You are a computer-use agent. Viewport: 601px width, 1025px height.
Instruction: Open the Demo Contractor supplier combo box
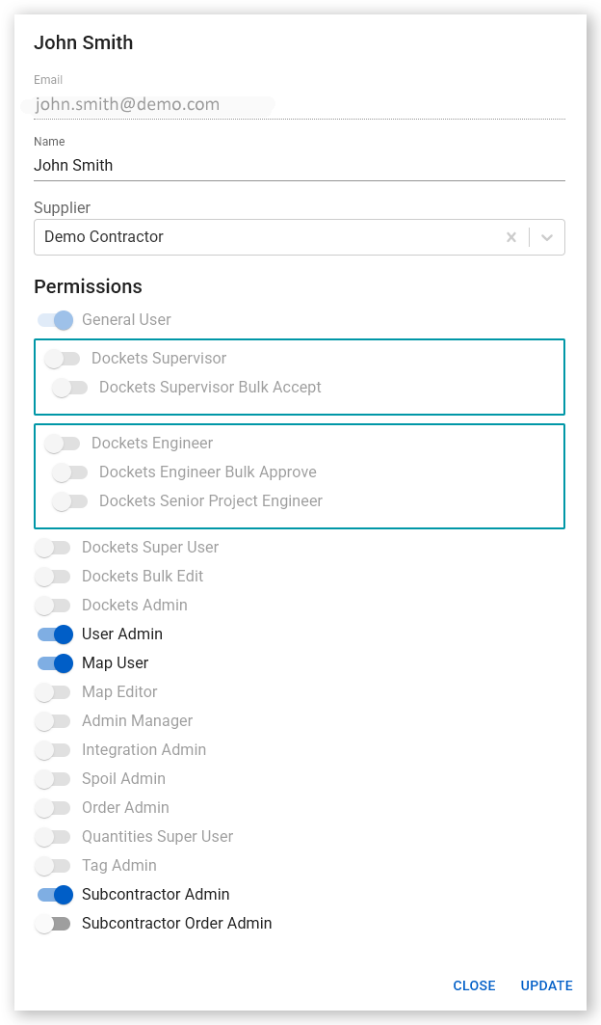[x=300, y=237]
